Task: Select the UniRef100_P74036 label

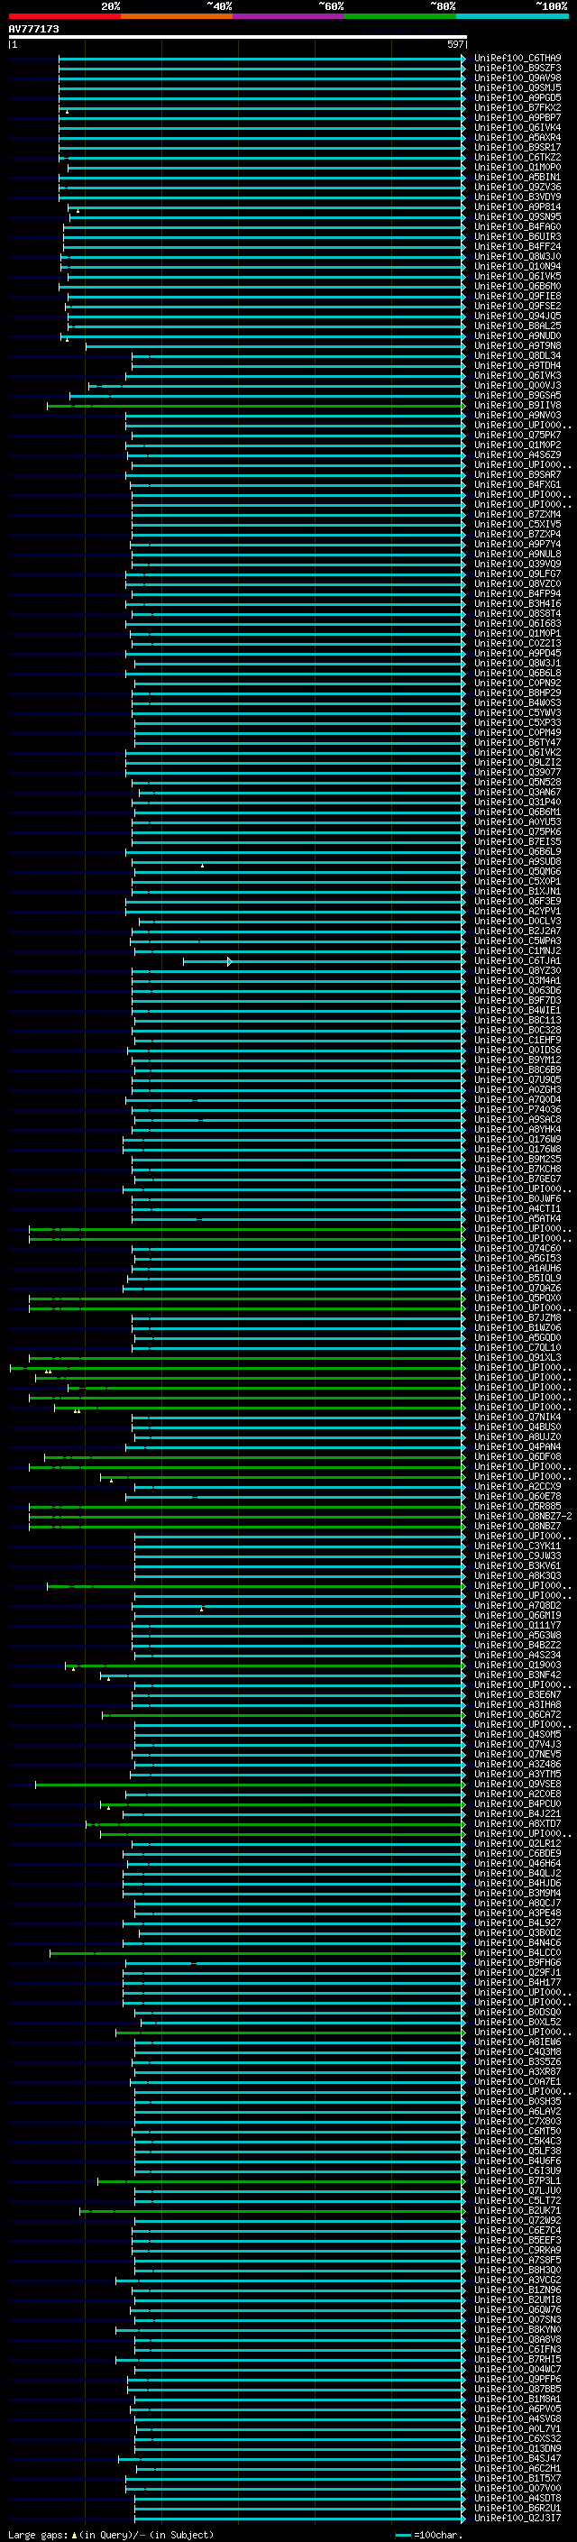Action: (517, 1109)
